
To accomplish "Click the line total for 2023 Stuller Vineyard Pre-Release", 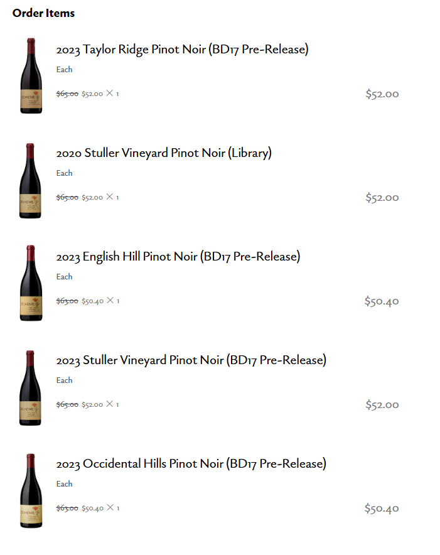I will tap(382, 405).
